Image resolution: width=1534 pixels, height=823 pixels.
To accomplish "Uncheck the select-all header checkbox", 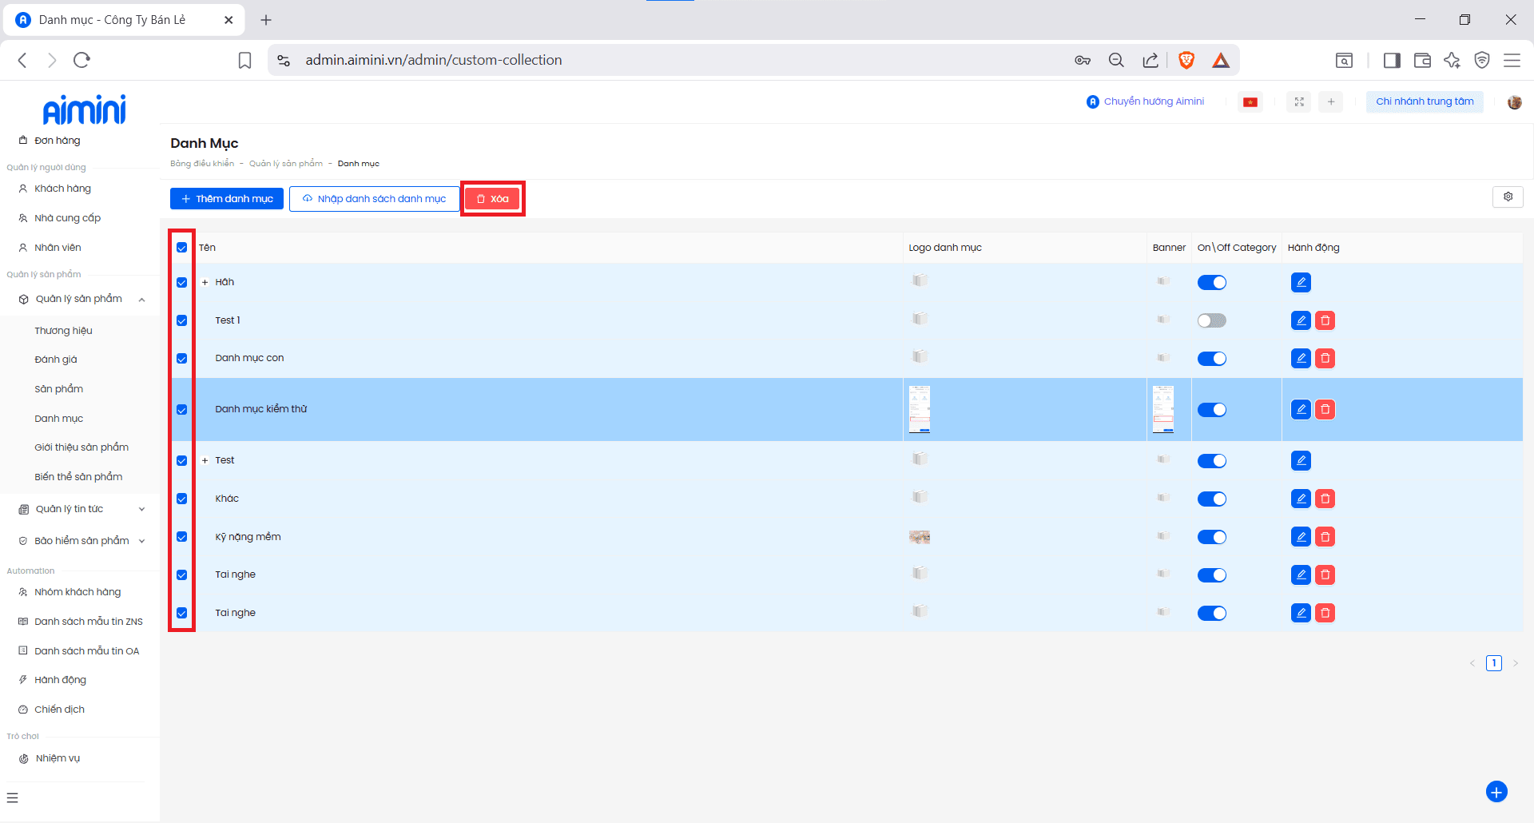I will 182,248.
